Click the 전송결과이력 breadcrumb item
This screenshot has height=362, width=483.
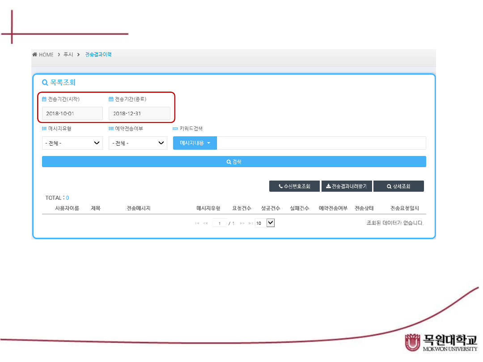click(x=98, y=55)
